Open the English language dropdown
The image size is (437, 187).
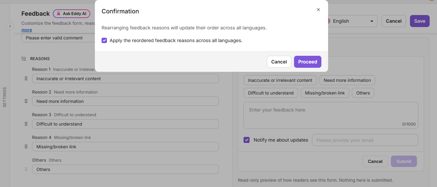click(353, 21)
